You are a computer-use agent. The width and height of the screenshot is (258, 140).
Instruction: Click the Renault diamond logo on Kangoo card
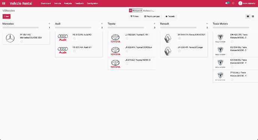click(x=168, y=51)
